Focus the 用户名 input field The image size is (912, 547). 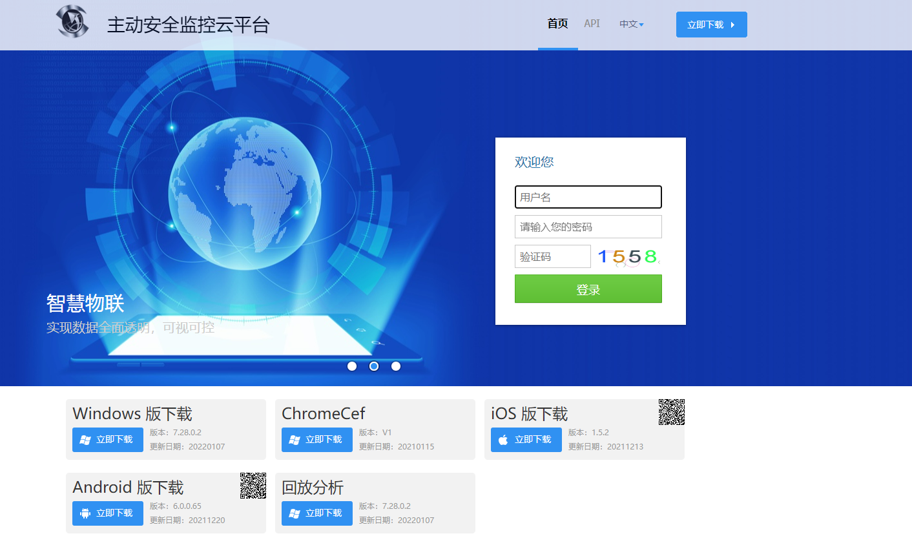tap(588, 197)
